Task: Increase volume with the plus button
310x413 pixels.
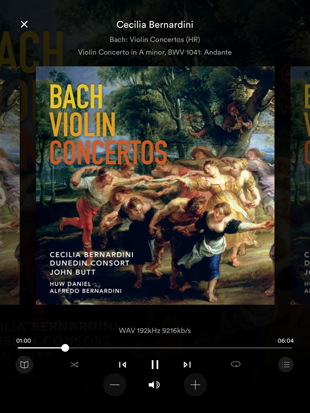Action: (x=195, y=385)
